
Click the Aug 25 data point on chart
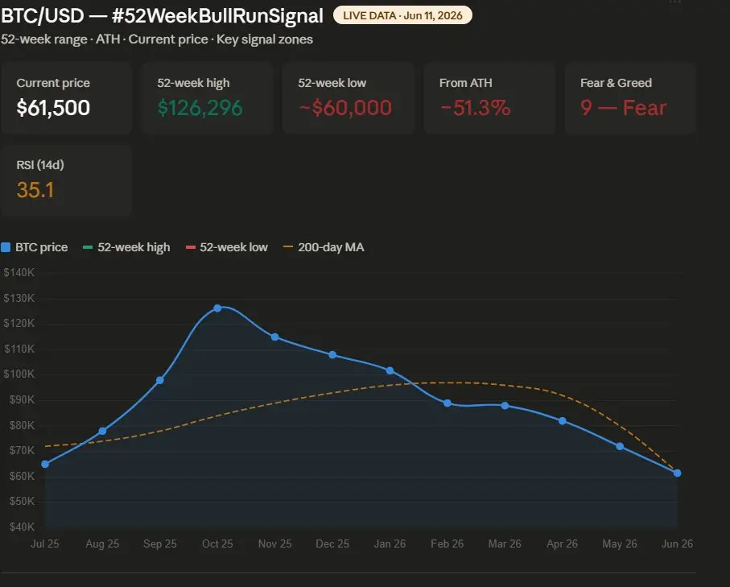click(x=102, y=431)
